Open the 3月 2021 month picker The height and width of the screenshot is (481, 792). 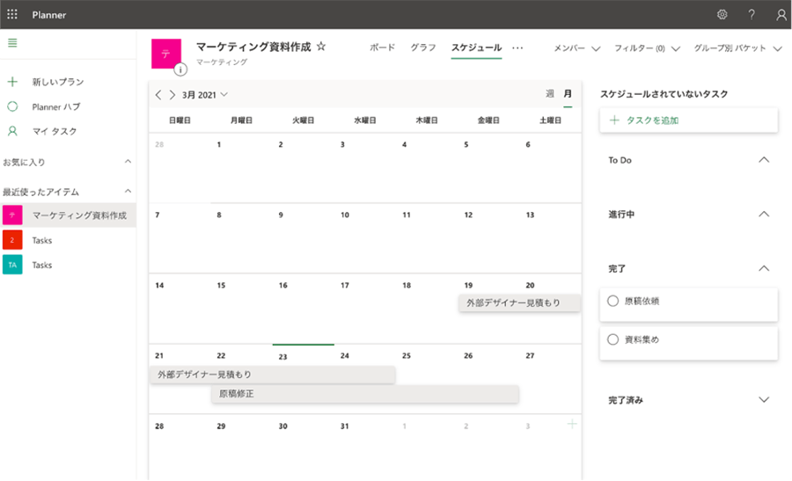click(205, 94)
